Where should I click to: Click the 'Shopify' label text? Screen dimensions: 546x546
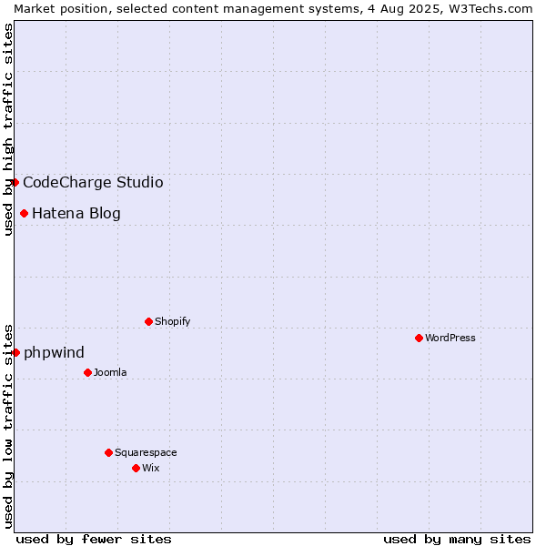click(x=172, y=321)
